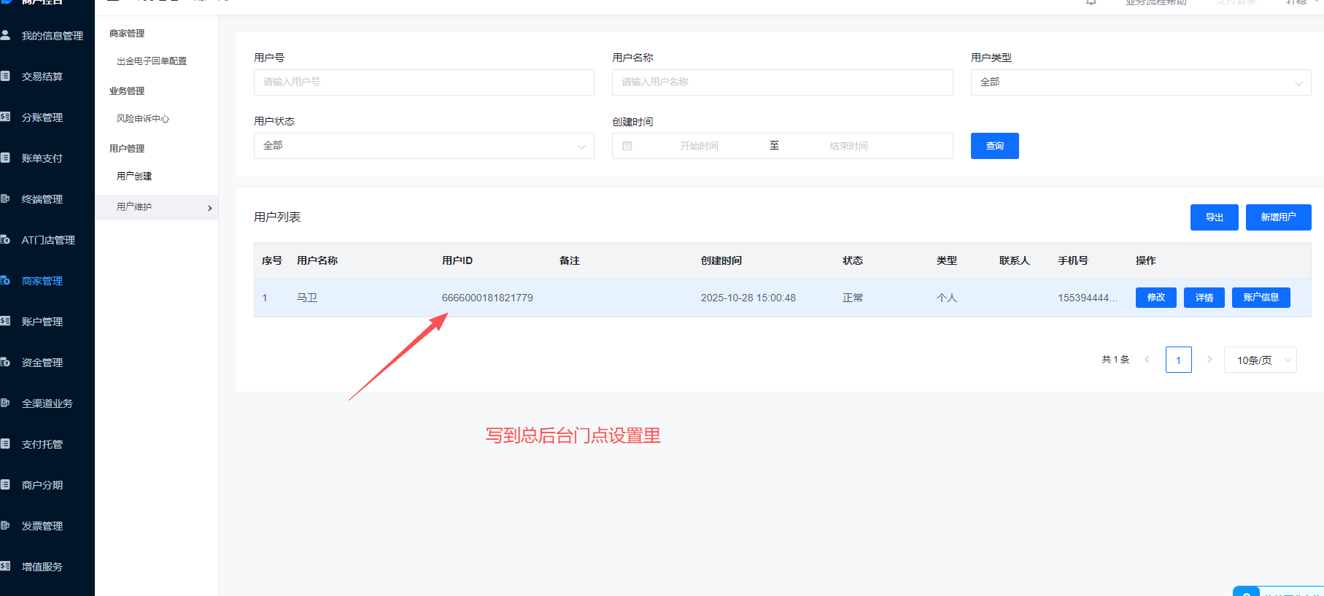Screen dimensions: 1324x596
Task: Click the dollar icon beside 分账管理
Action: pyautogui.click(x=5, y=117)
